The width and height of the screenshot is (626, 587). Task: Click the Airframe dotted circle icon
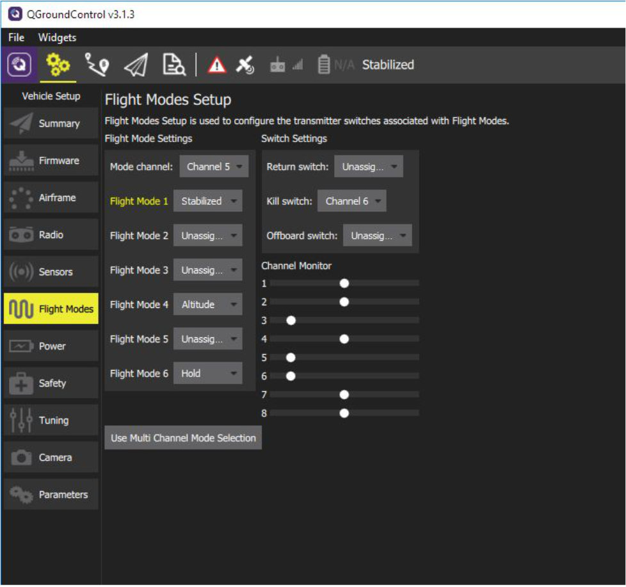point(21,198)
